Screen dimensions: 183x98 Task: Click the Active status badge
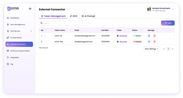137,36
